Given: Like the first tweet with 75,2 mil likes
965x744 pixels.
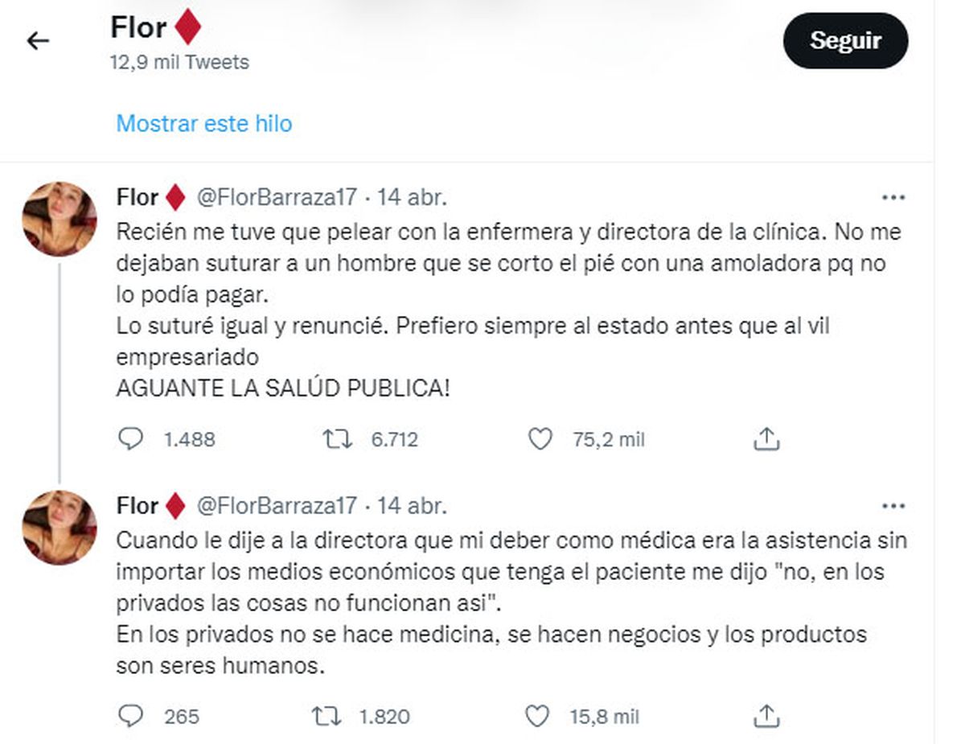Looking at the screenshot, I should coord(540,439).
